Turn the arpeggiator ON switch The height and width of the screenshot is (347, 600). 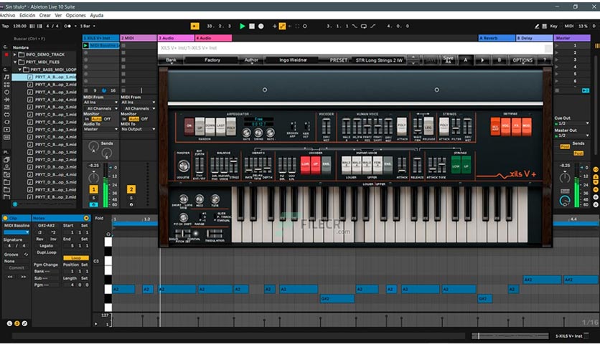pos(189,127)
